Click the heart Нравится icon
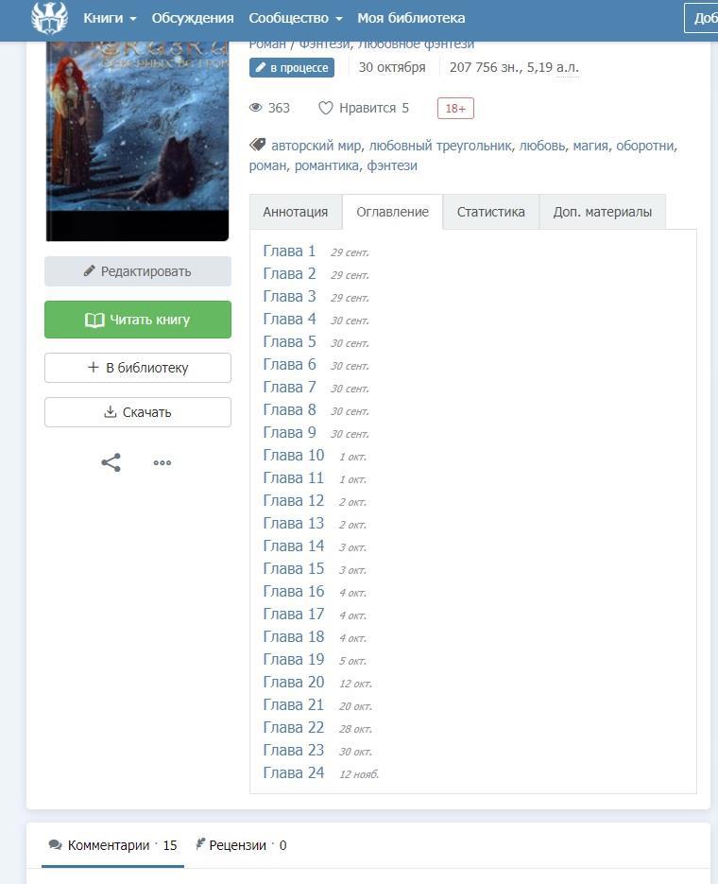Screen dimensions: 718x884 [326, 108]
